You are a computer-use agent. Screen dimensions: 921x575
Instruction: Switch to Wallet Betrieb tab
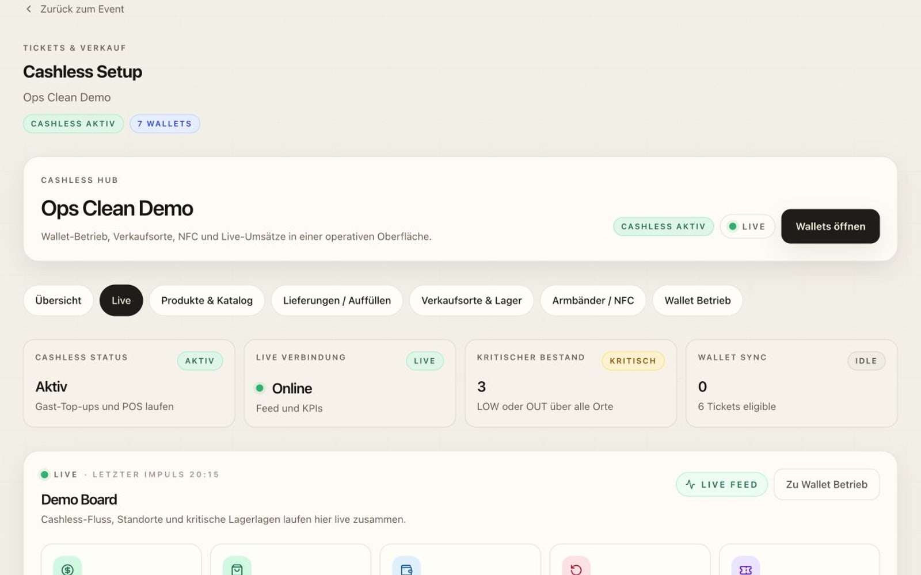[x=698, y=300]
